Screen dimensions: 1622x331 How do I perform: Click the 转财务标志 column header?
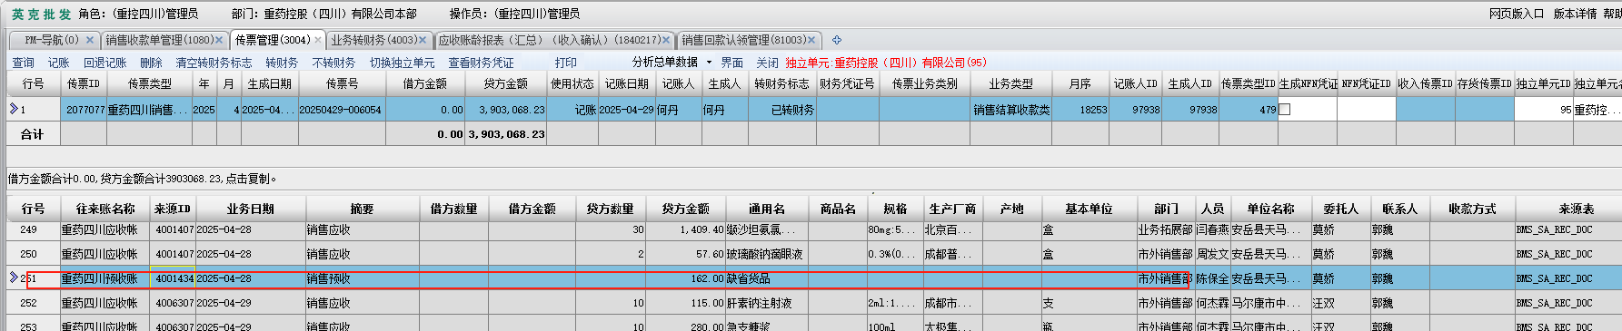(x=781, y=83)
